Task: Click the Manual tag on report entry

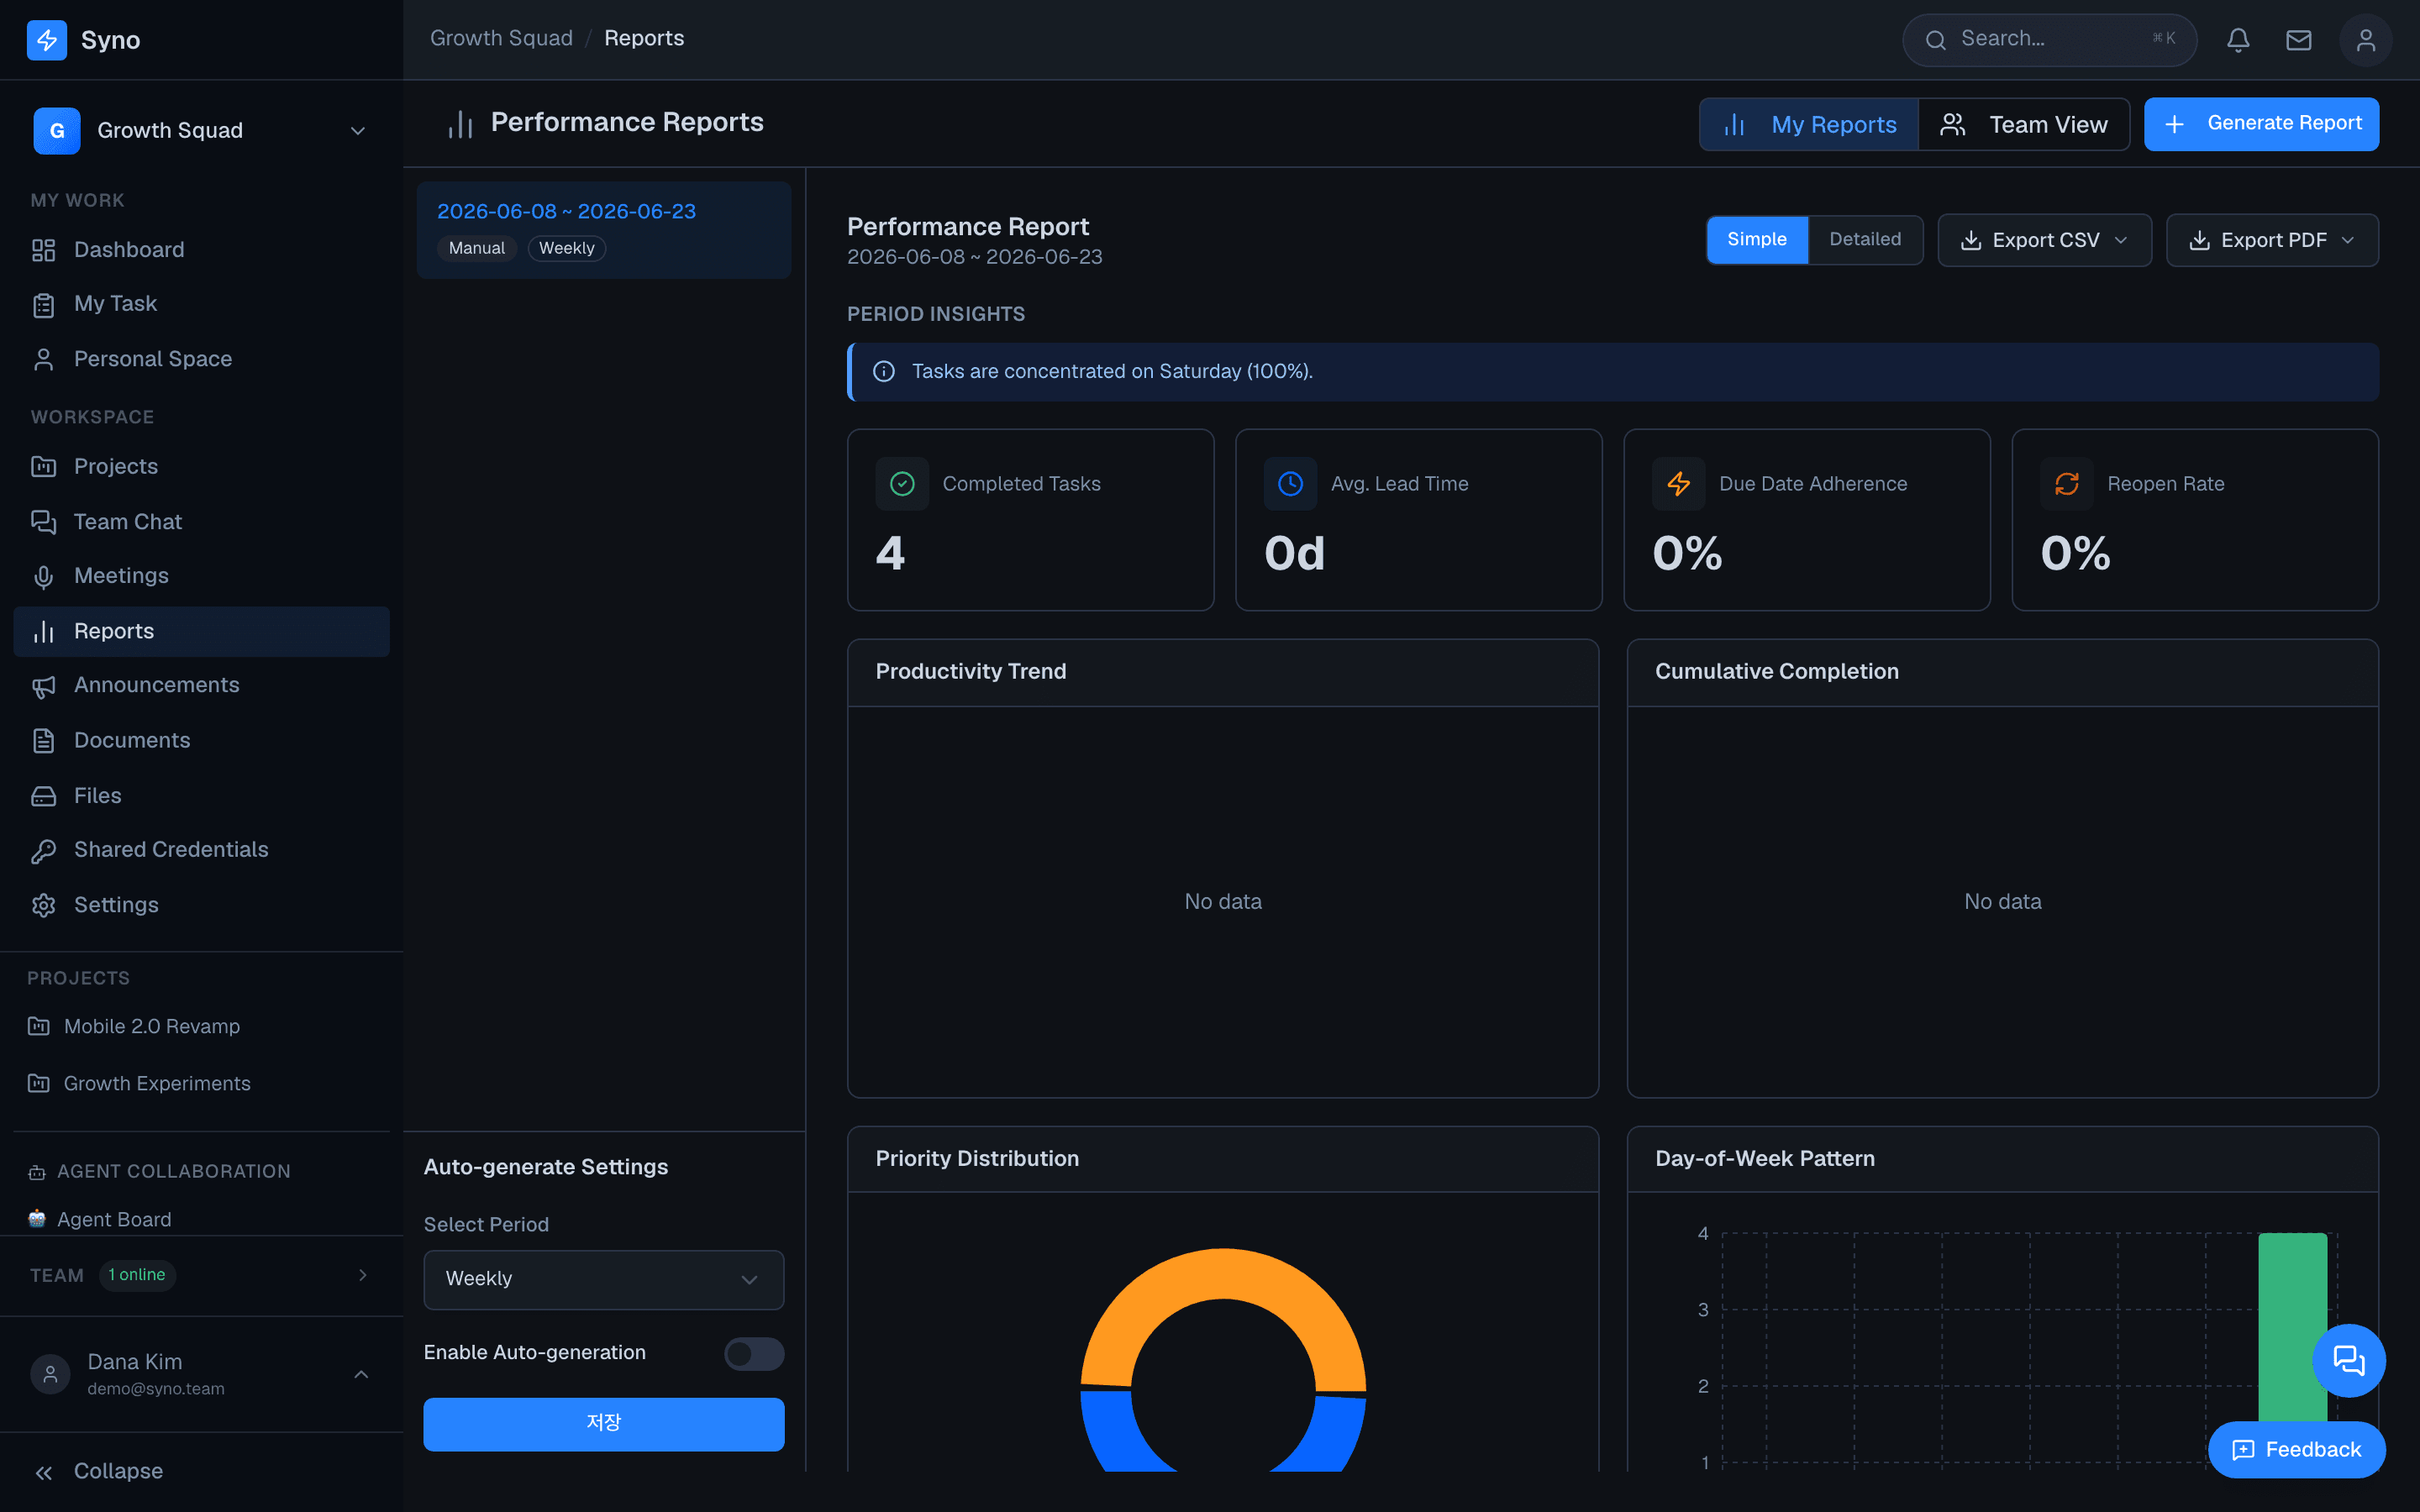Action: 477,249
